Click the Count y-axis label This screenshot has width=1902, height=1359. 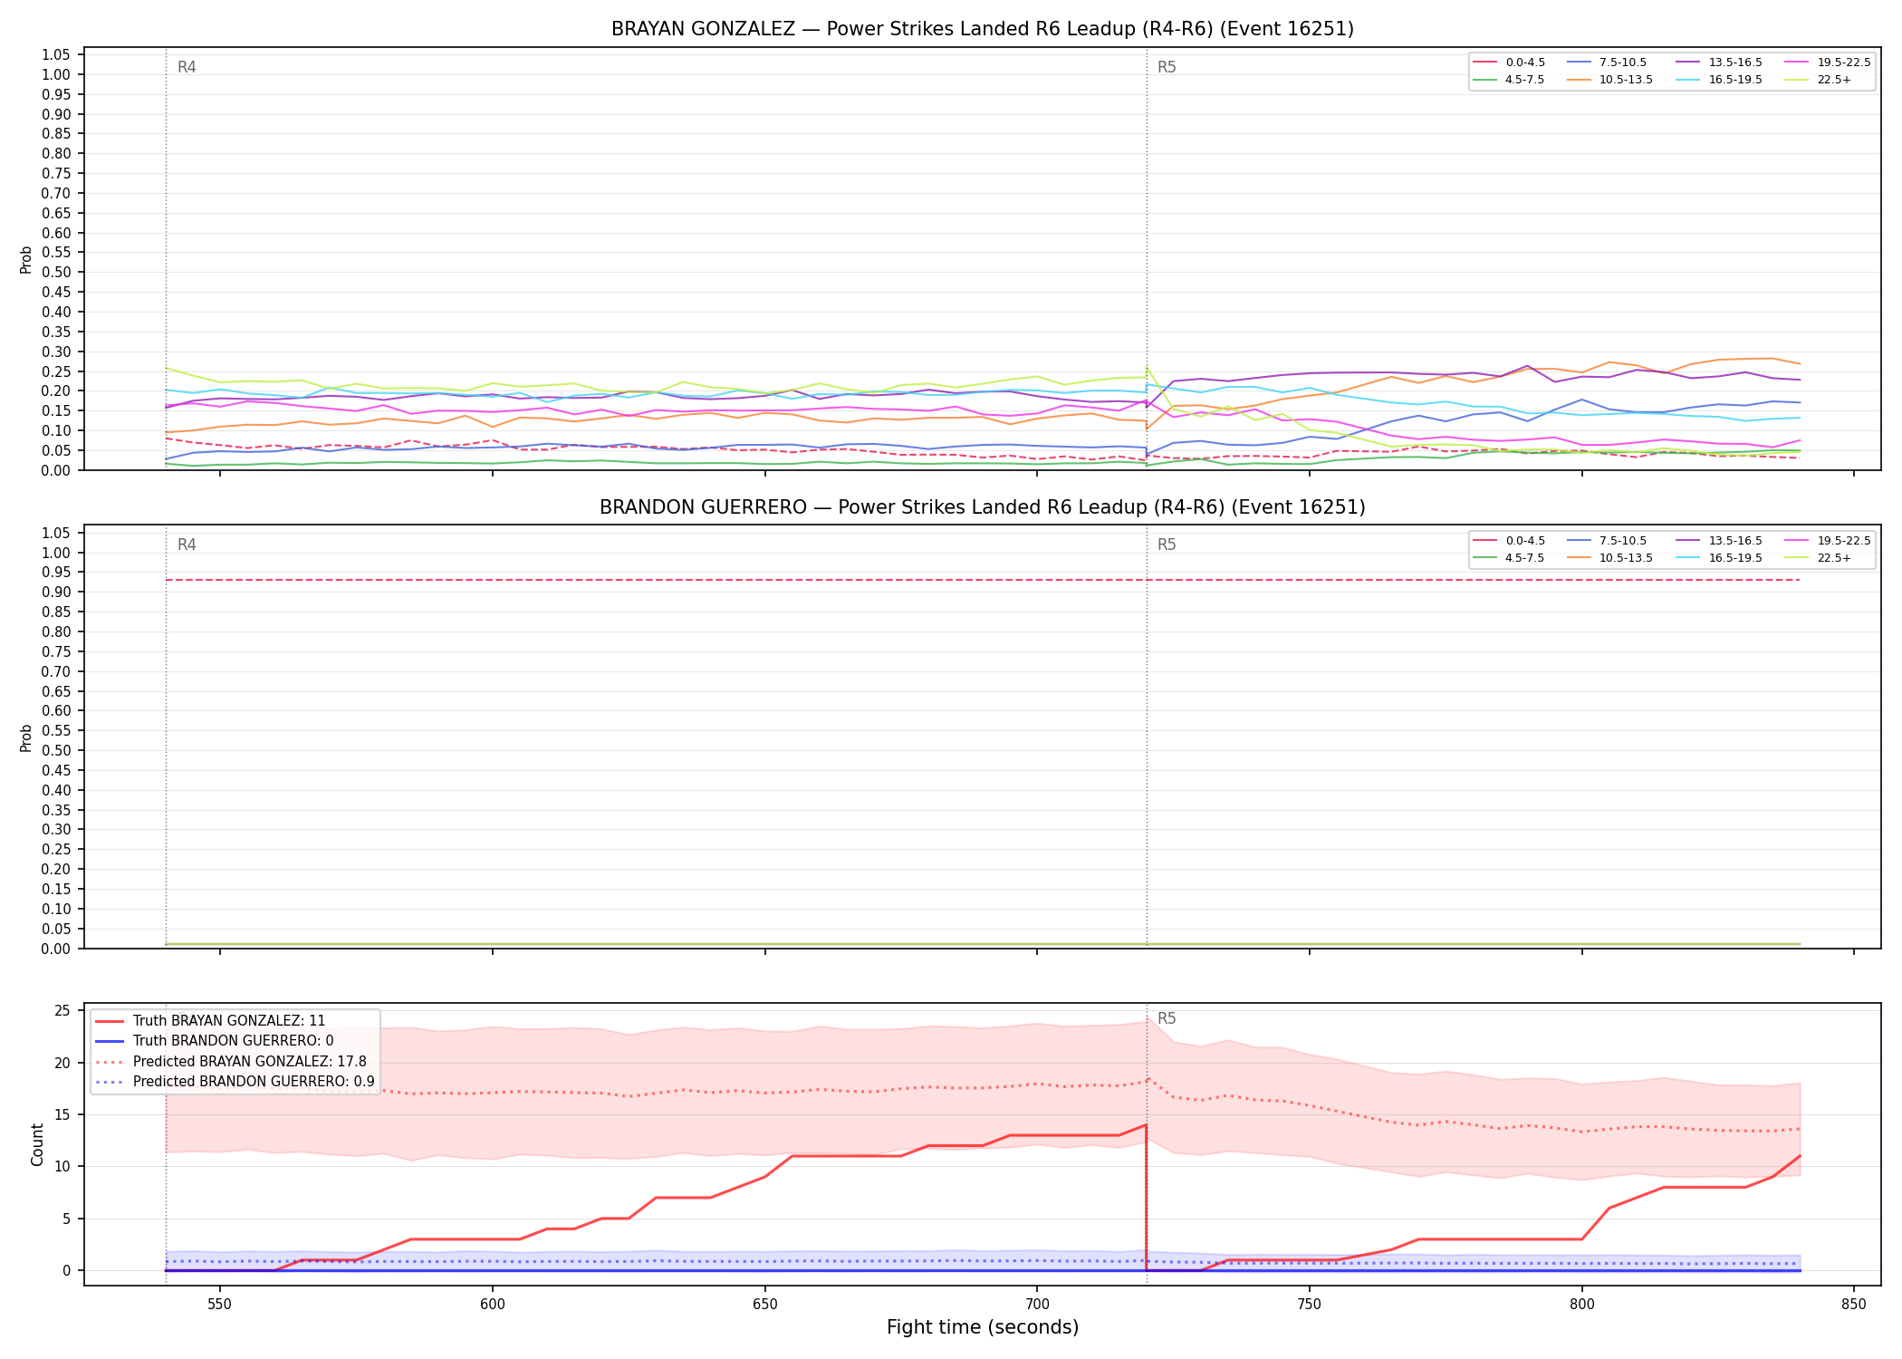tap(37, 1144)
